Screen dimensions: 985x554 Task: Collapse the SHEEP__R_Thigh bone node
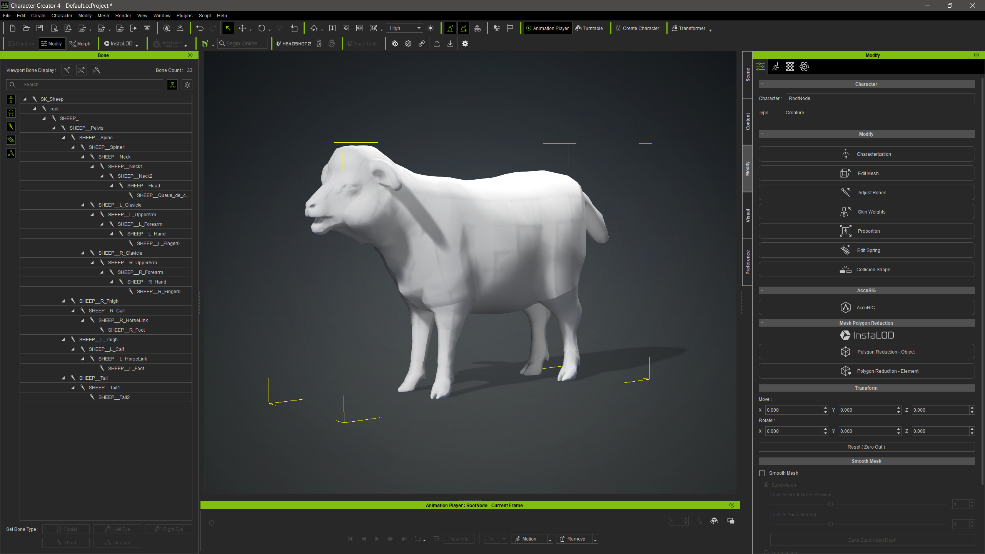point(63,301)
